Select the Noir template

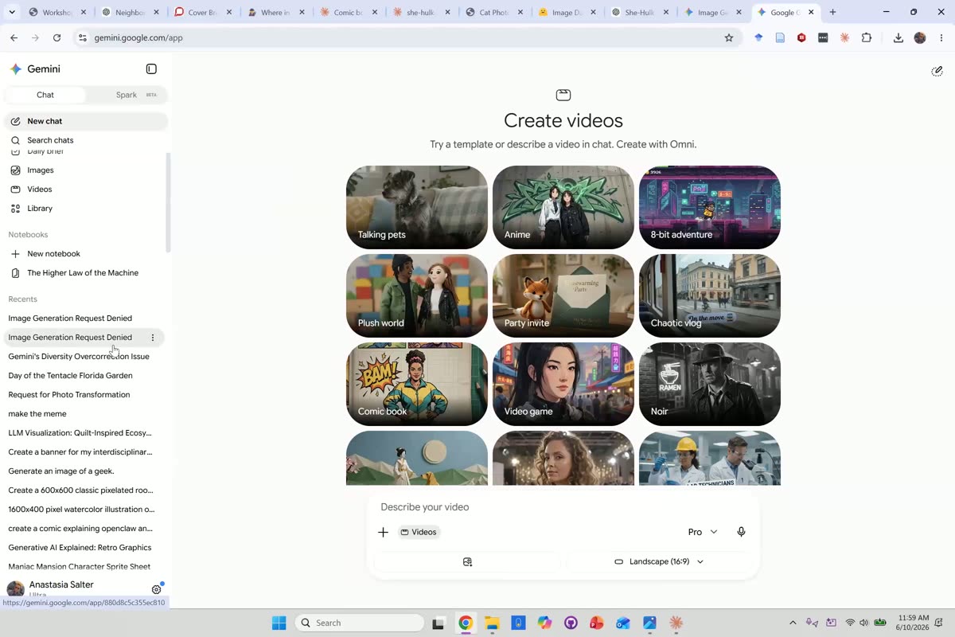(710, 384)
